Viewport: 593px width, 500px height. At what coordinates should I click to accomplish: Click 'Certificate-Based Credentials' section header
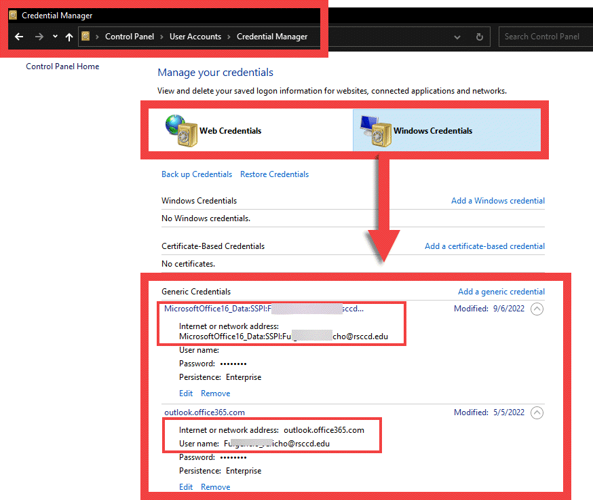(213, 246)
